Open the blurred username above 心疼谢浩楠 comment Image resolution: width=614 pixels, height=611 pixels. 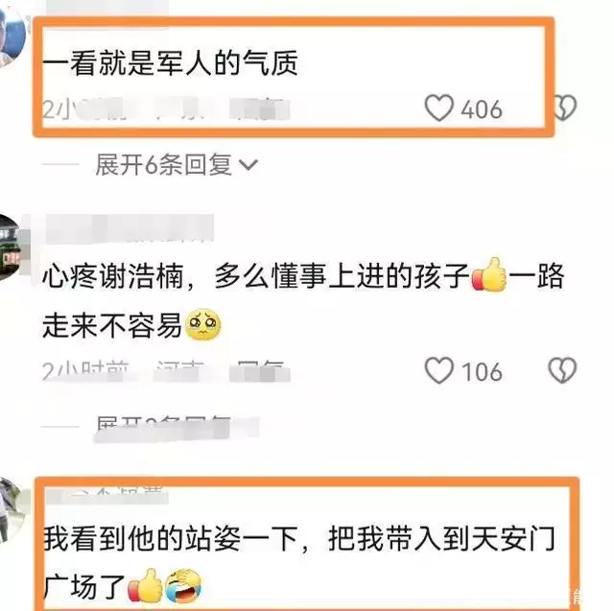[130, 229]
